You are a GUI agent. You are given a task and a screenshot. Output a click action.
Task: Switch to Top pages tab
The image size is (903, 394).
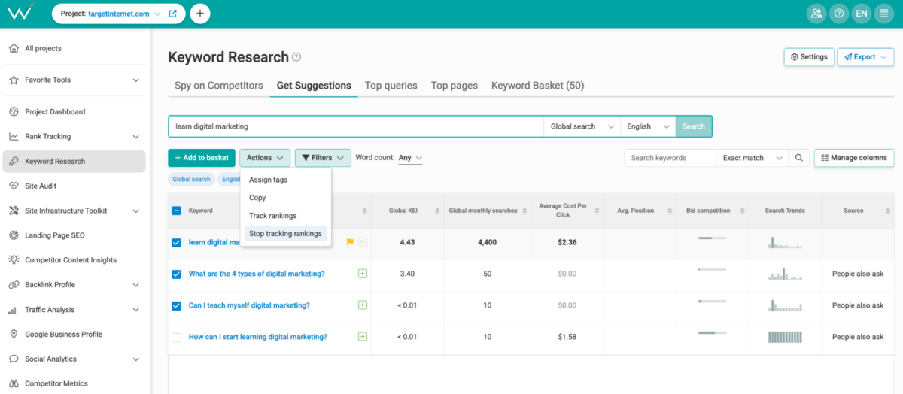[x=455, y=86]
